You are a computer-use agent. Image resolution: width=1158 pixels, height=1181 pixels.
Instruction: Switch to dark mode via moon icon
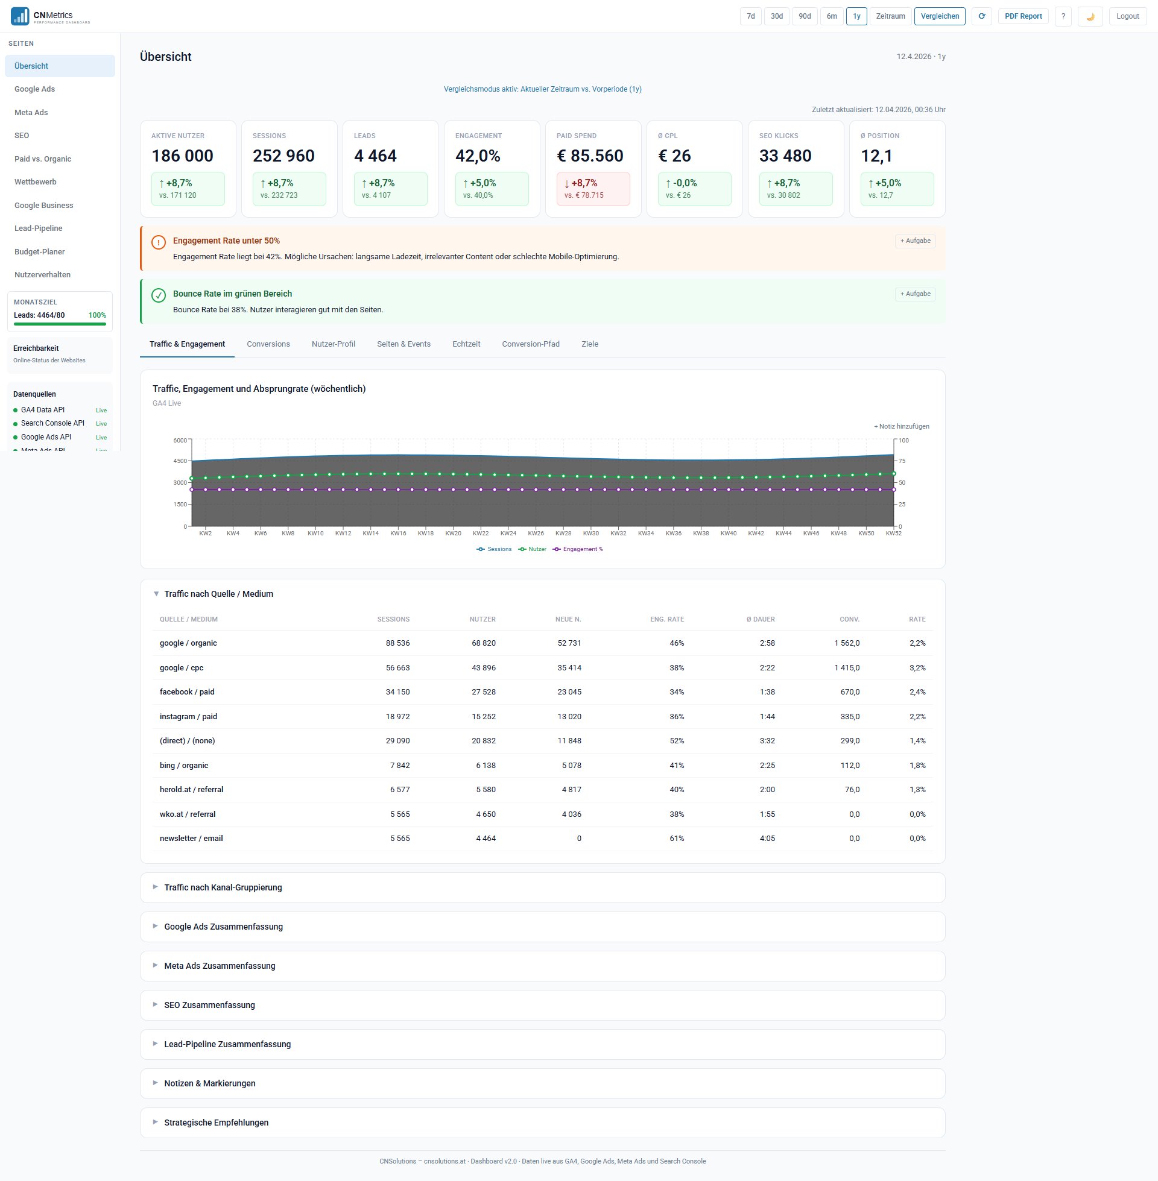(x=1090, y=16)
